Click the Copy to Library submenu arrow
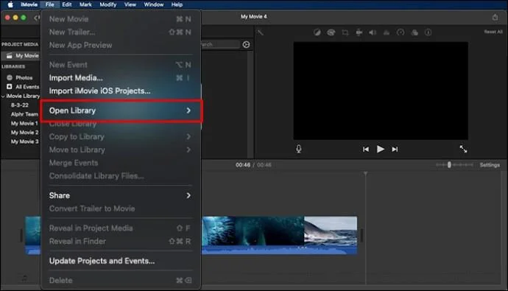Screen dimensions: 508x291 click(188, 137)
